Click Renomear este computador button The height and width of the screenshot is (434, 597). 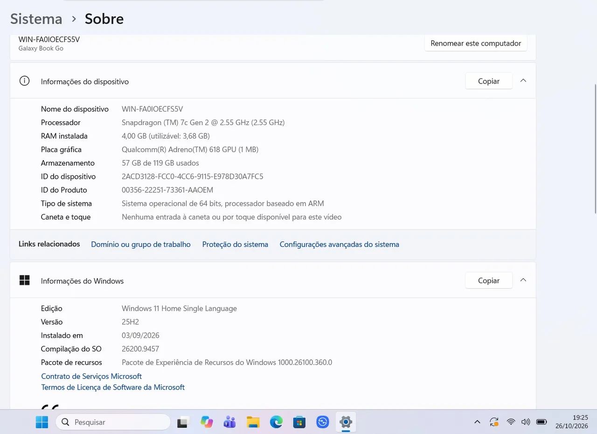476,43
